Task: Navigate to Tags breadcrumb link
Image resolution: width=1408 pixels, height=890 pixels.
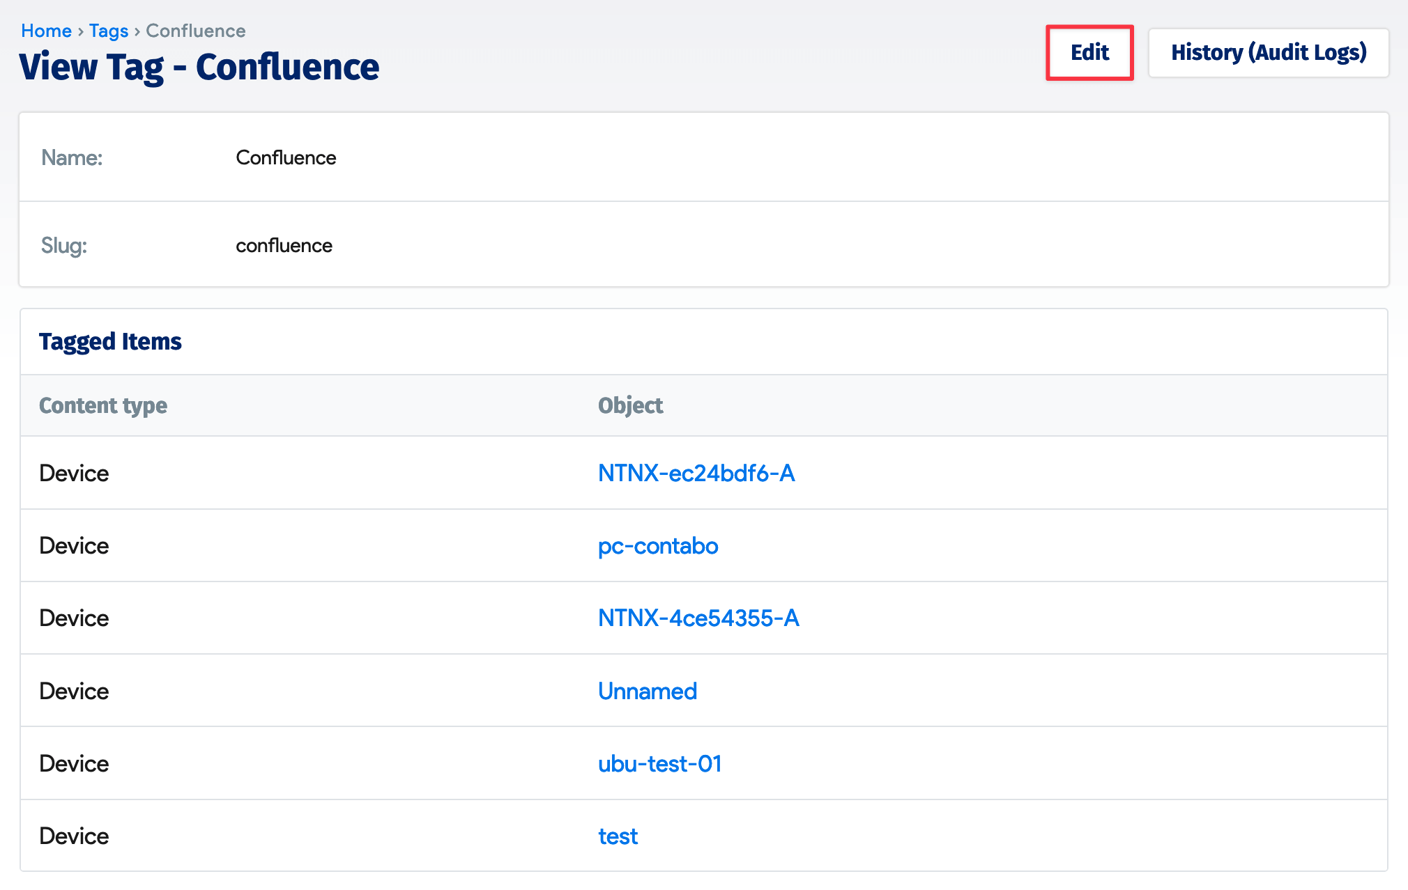Action: click(109, 31)
